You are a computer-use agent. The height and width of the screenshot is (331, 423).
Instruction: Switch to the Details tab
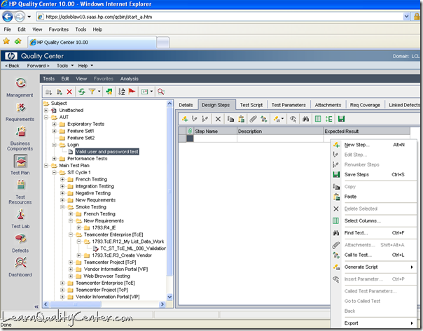[186, 105]
